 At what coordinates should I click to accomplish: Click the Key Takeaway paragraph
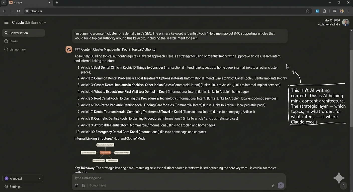176,170
